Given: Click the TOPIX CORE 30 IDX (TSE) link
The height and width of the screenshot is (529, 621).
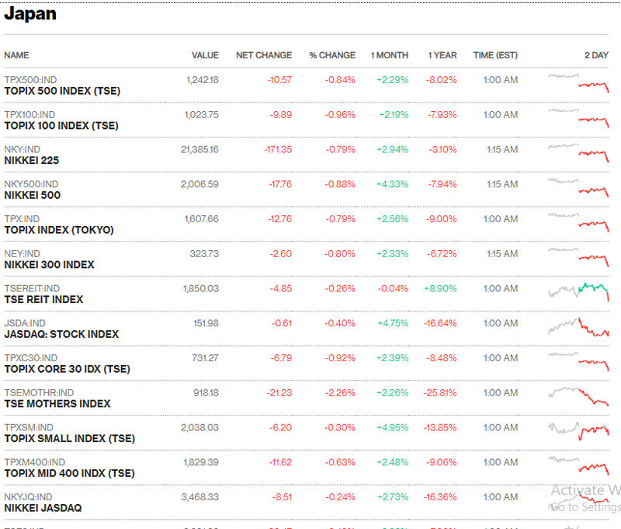Looking at the screenshot, I should pos(67,369).
